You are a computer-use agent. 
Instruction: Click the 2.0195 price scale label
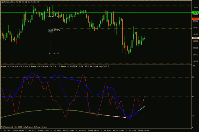[x=195, y=21]
